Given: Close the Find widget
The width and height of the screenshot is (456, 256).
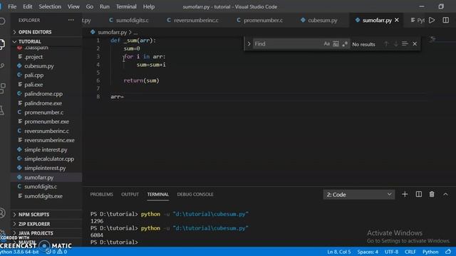Looking at the screenshot, I should point(415,44).
